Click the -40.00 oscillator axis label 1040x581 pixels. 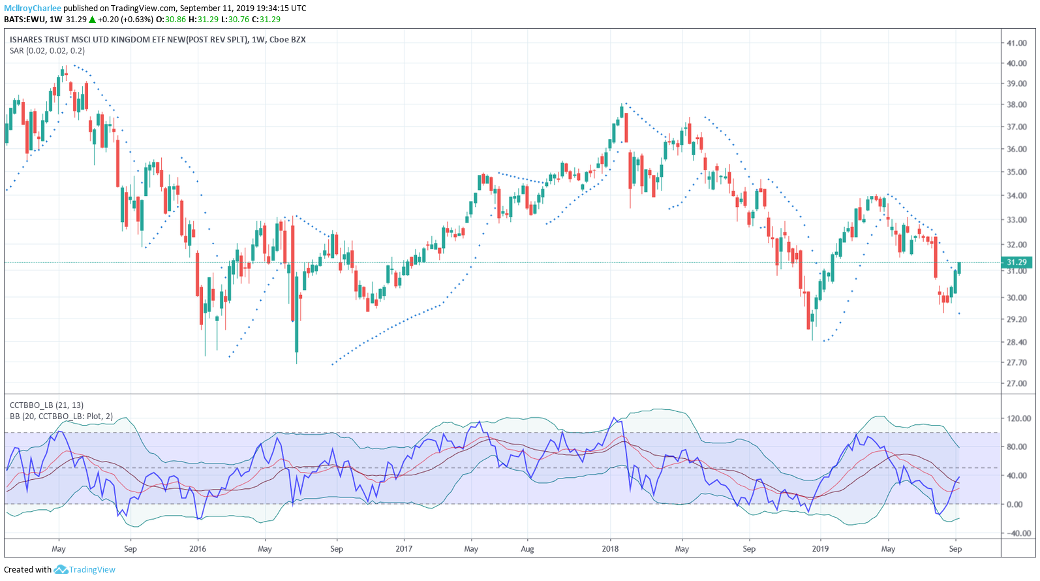click(1018, 533)
